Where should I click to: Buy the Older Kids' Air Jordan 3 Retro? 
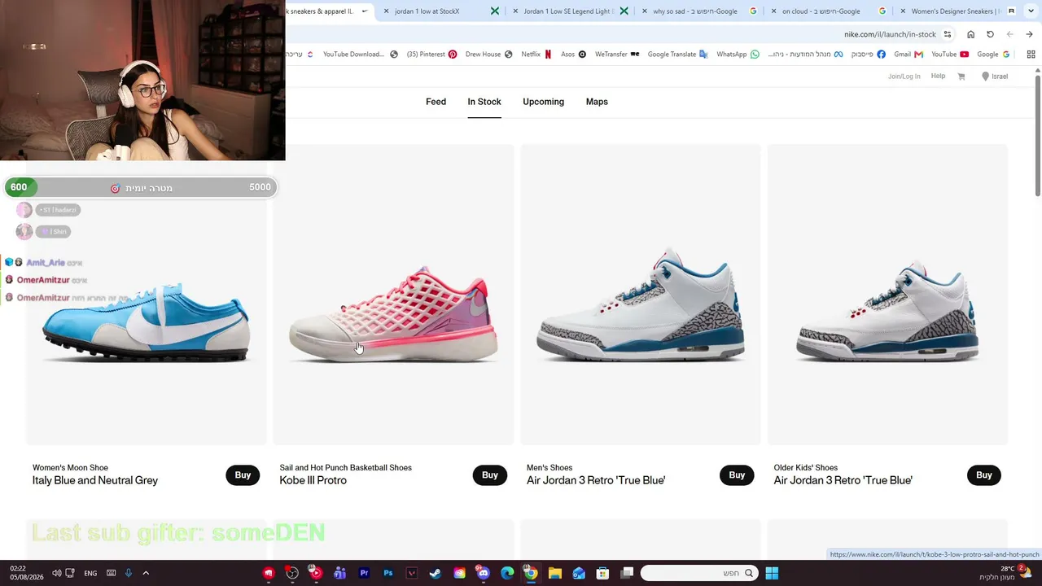pos(984,475)
